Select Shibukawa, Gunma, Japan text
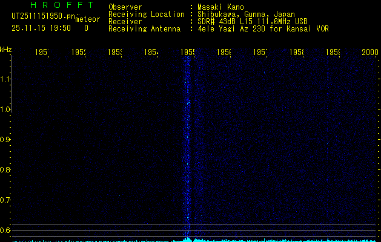This screenshot has width=381, height=242. click(x=246, y=15)
